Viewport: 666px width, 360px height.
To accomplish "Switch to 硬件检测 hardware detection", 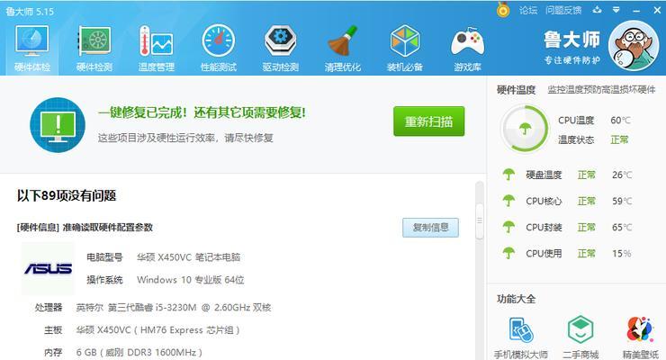I will [x=94, y=48].
